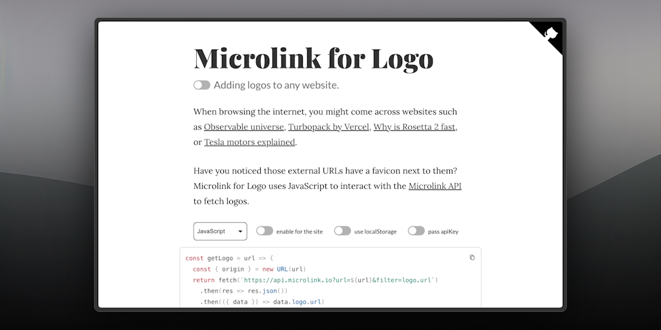Click the 'pass apiKey' label
The width and height of the screenshot is (661, 330).
pos(443,231)
